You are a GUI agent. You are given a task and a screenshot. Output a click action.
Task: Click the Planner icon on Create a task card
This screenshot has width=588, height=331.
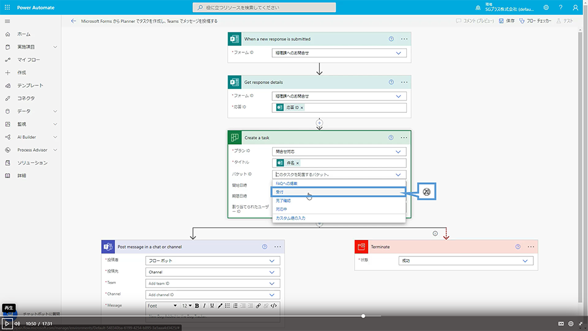point(235,138)
